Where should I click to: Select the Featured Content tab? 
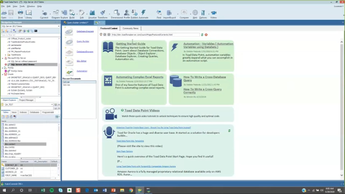109,29
